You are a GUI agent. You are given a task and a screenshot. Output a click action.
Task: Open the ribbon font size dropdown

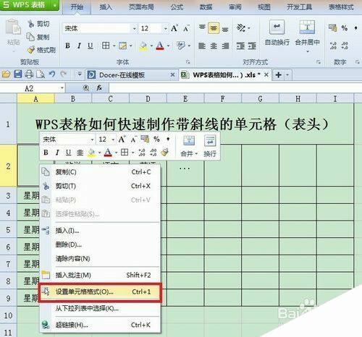(165, 29)
